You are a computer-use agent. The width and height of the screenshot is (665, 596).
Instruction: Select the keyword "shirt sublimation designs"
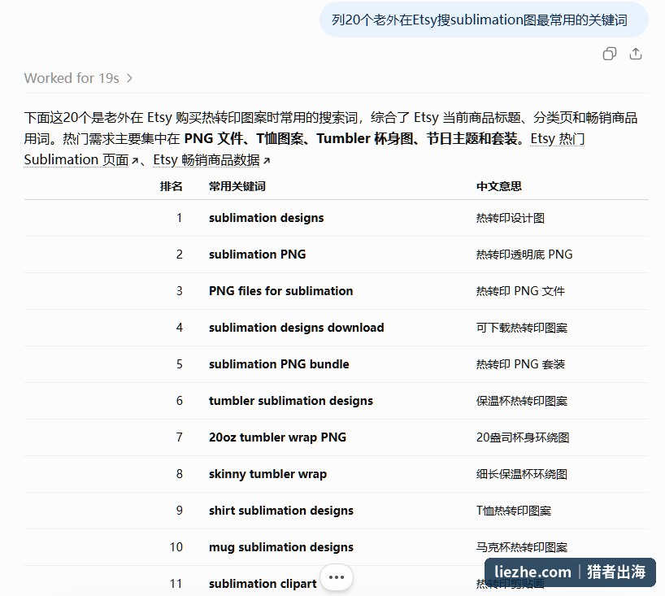point(280,511)
